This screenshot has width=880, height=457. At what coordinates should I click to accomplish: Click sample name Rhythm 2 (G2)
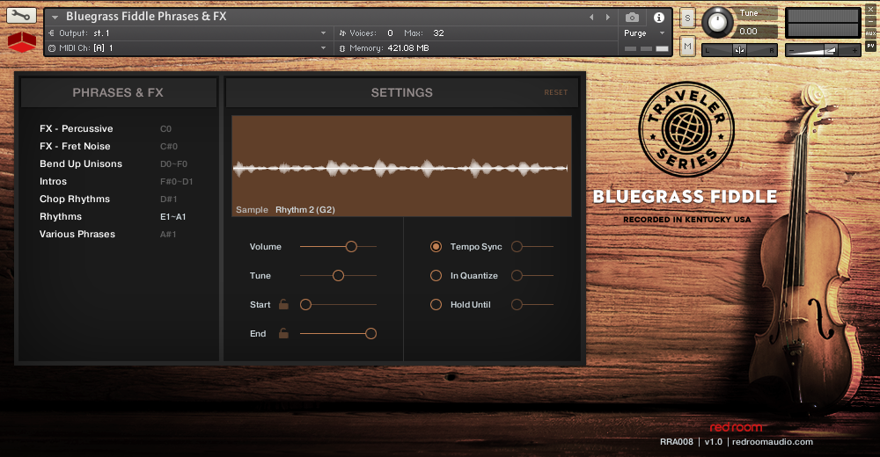[304, 210]
